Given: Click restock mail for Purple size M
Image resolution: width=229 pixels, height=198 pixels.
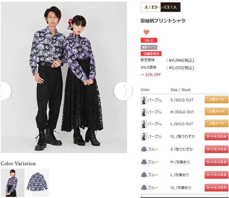Looking at the screenshot, I should pos(216,111).
